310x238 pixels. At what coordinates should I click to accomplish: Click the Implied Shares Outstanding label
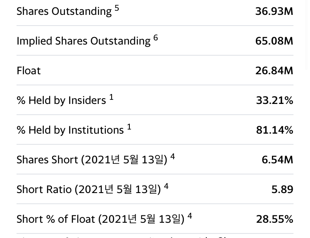click(x=83, y=41)
